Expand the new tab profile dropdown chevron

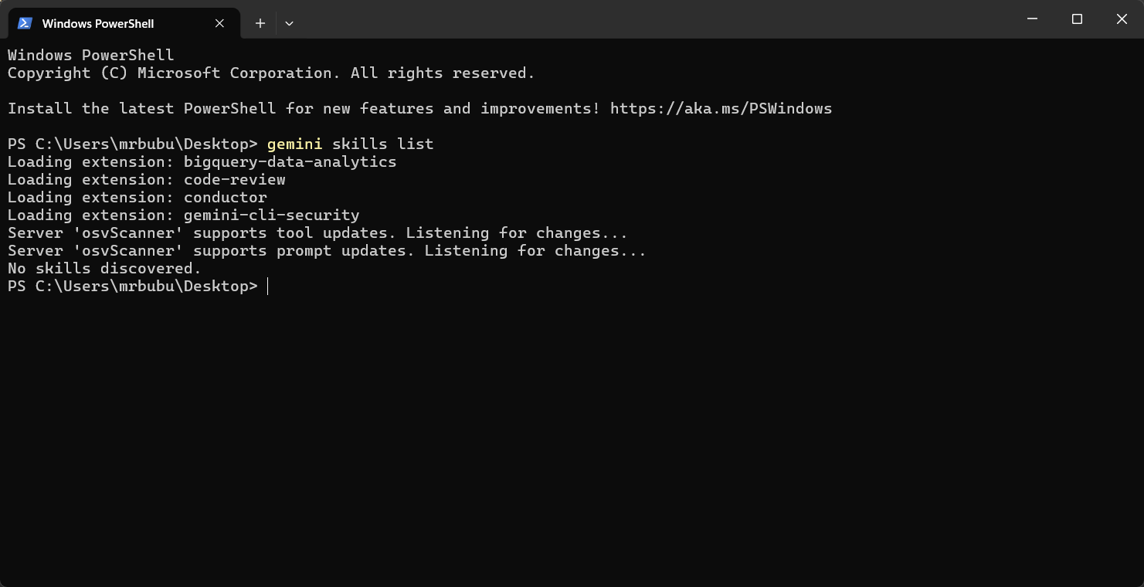[x=289, y=23]
